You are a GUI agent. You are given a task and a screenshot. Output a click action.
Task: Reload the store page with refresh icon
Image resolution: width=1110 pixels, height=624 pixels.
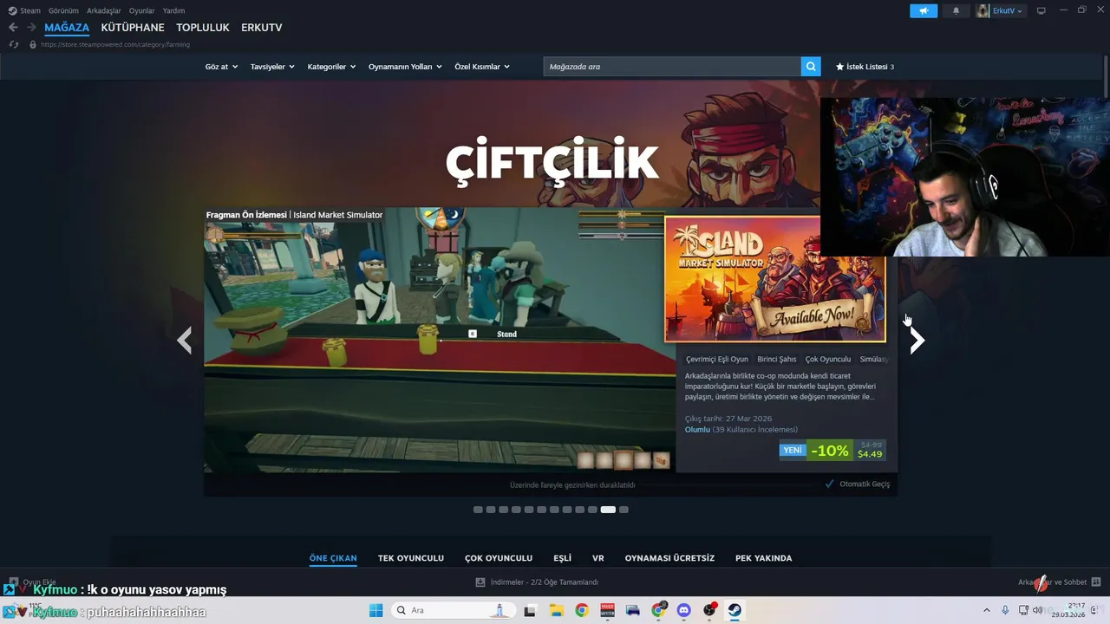14,44
